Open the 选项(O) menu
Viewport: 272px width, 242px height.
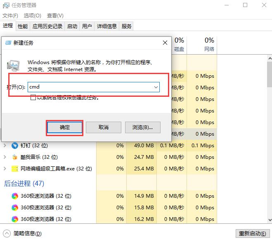pyautogui.click(x=32, y=16)
